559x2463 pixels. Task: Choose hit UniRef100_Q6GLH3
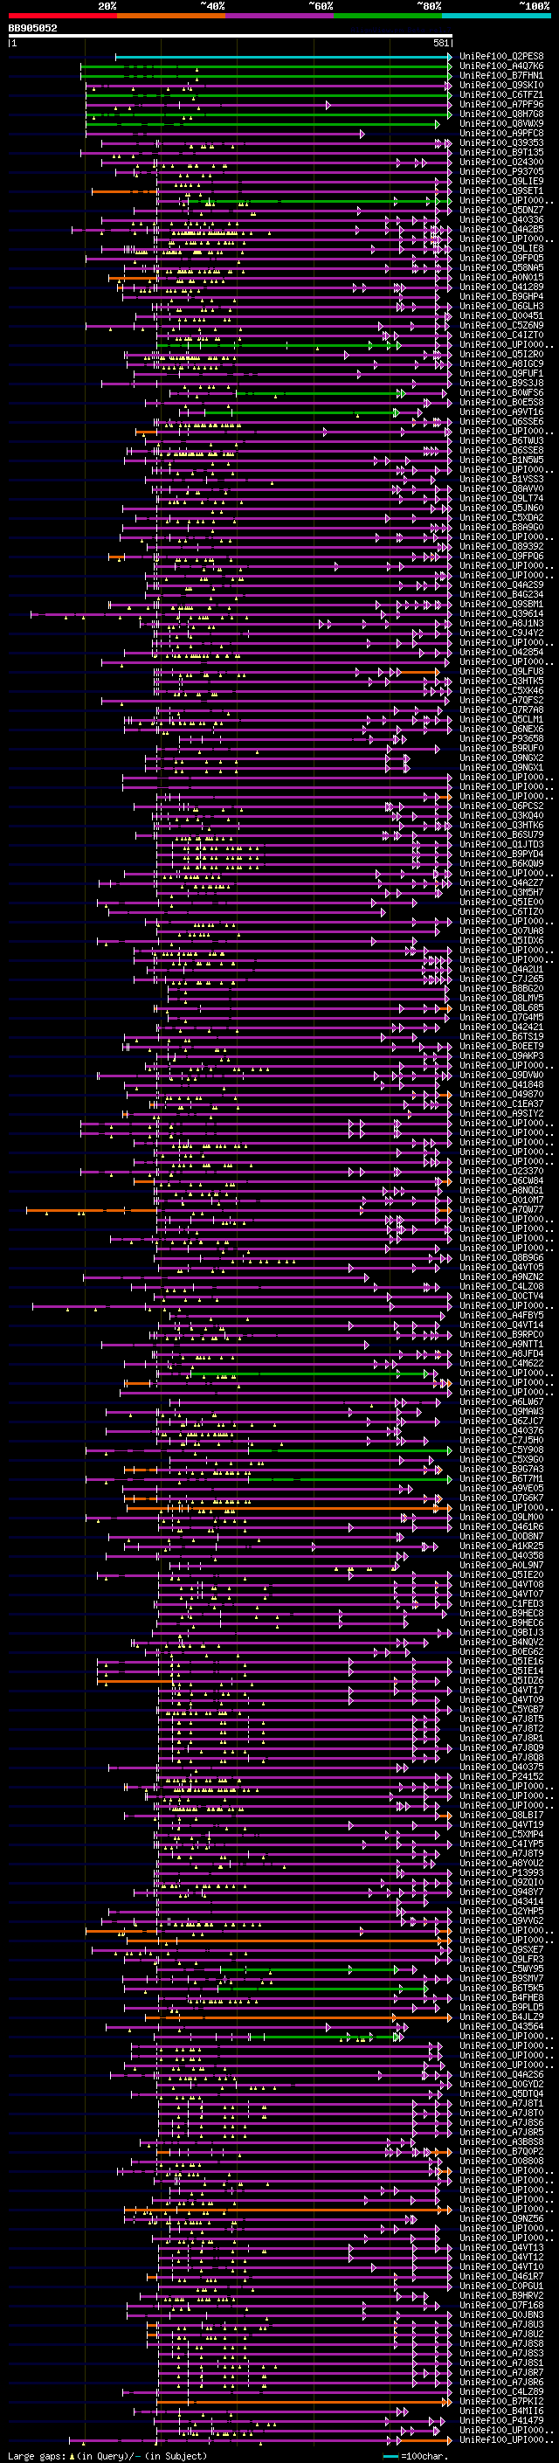point(501,306)
